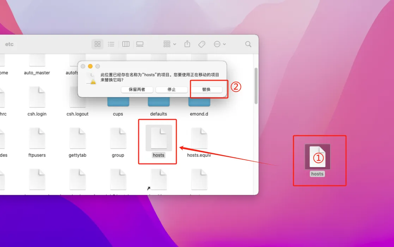Expand the More actions ellipsis menu
Image resolution: width=394 pixels, height=247 pixels.
coord(220,44)
